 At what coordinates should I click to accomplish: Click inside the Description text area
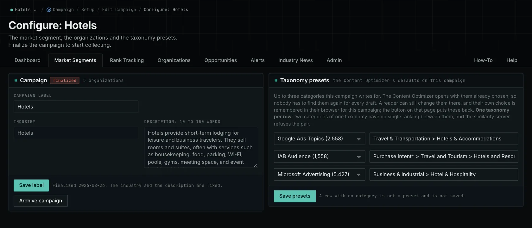click(201, 147)
